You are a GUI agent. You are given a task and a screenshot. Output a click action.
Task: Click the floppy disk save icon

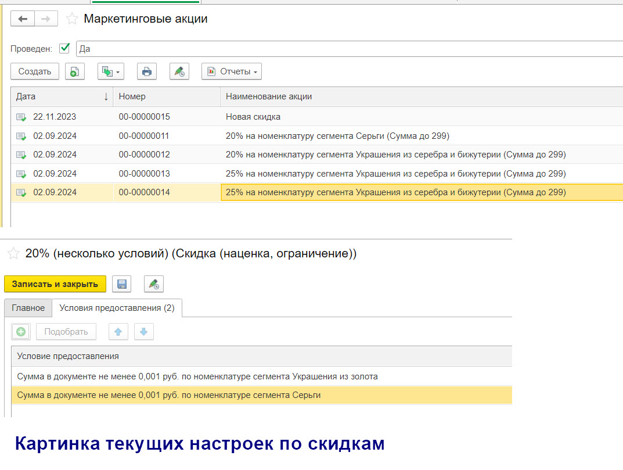[x=122, y=284]
